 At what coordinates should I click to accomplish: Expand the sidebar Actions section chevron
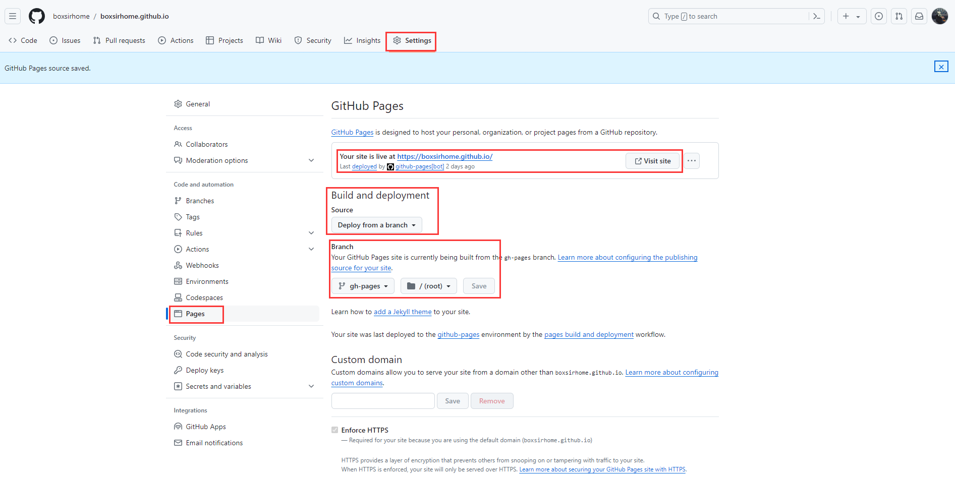tap(311, 249)
